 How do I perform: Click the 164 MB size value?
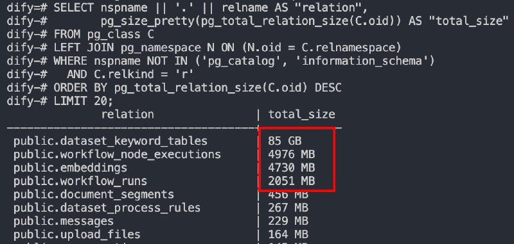(x=288, y=234)
